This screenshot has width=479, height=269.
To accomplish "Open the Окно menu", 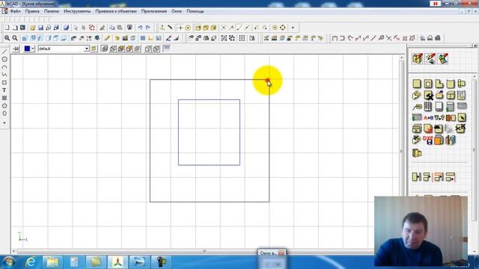I will pos(177,11).
